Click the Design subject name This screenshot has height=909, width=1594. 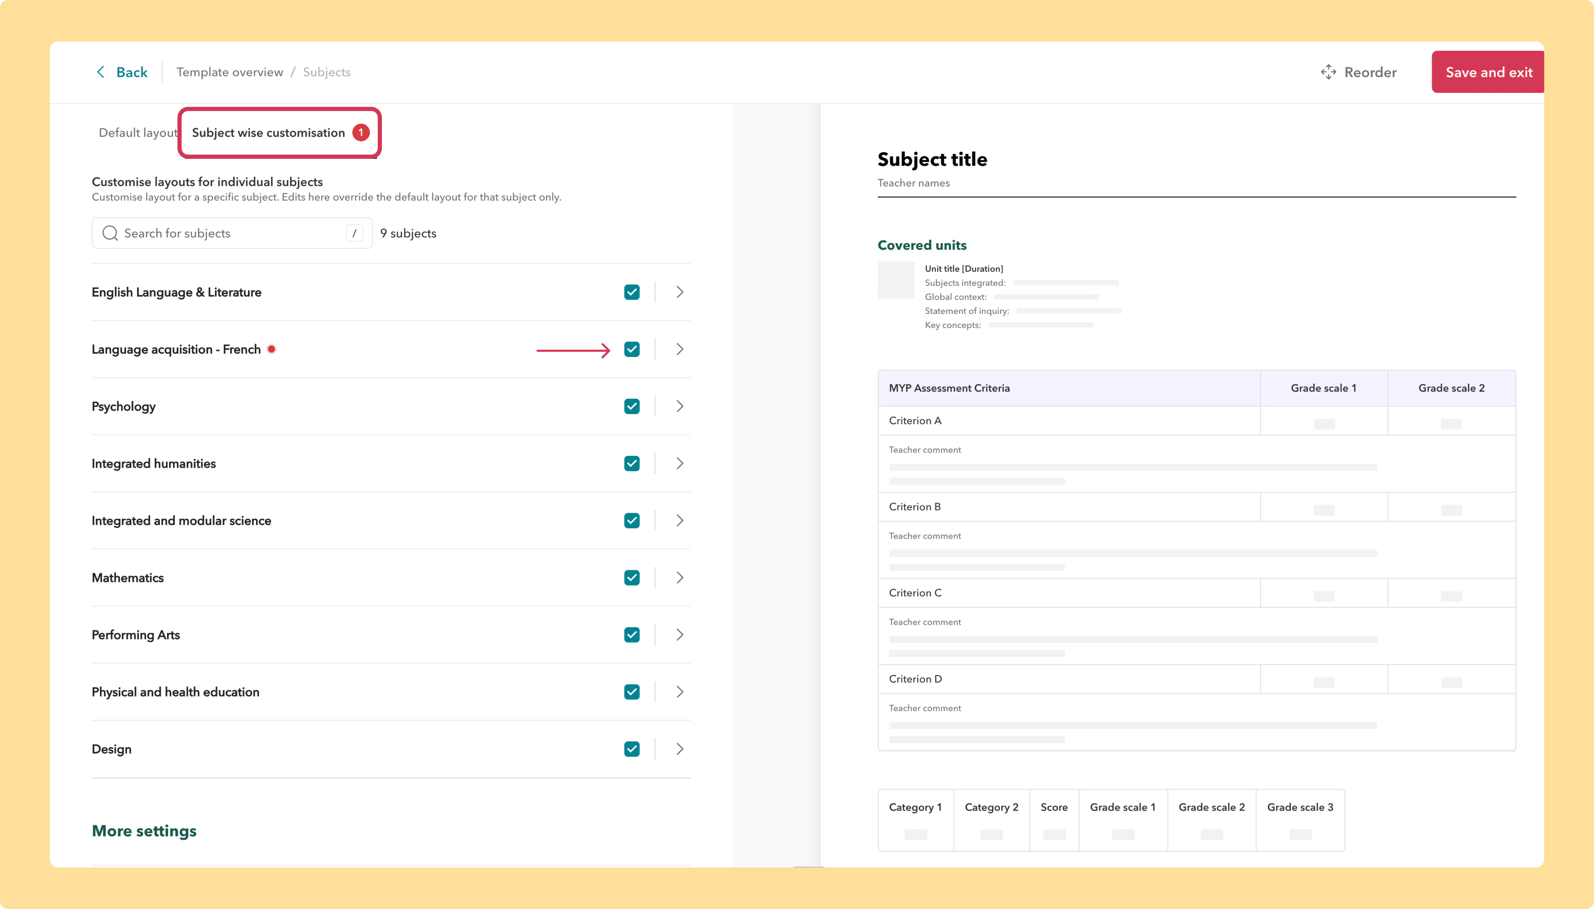(x=112, y=749)
